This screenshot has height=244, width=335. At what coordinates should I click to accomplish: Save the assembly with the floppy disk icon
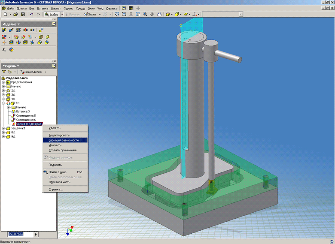(x=23, y=14)
